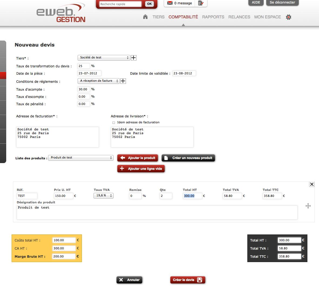The width and height of the screenshot is (319, 291).
Task: Click Adresse de facturation text area
Action: tap(58, 137)
